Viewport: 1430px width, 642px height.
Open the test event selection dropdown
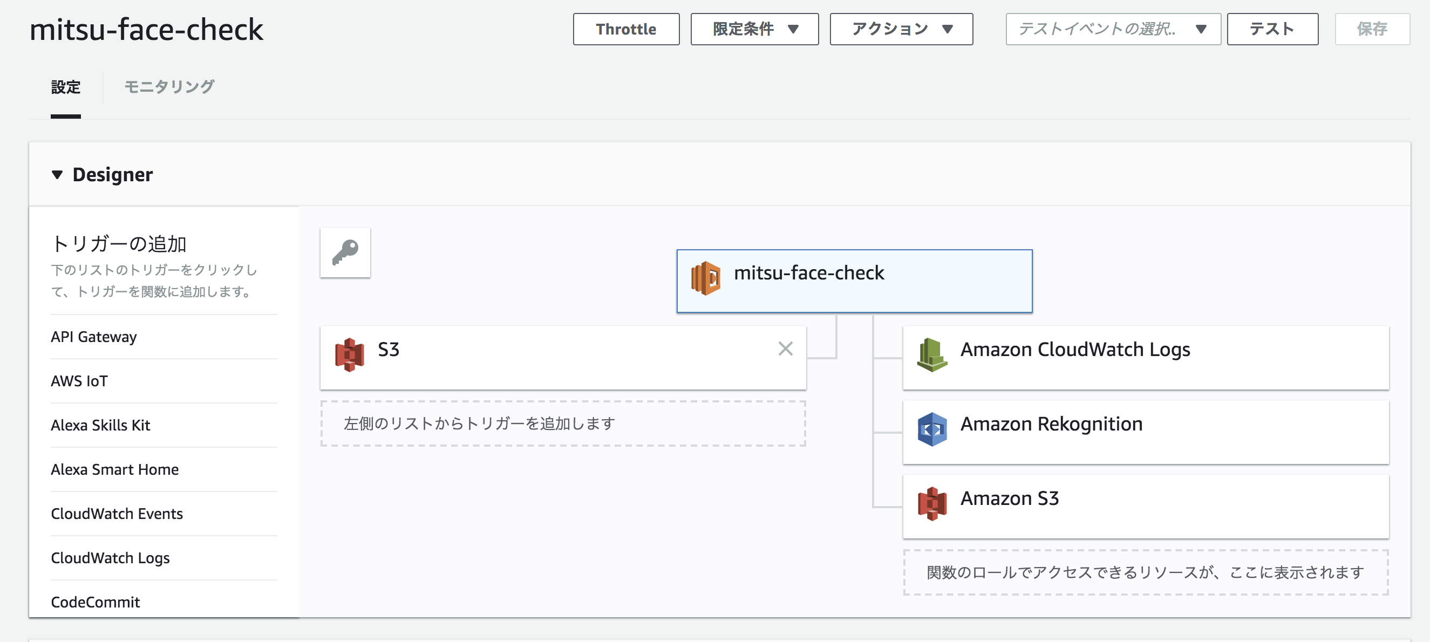tap(1113, 29)
